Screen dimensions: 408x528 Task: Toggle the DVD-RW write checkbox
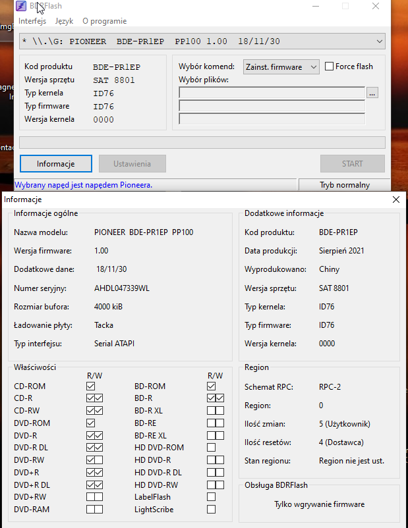[x=99, y=460]
